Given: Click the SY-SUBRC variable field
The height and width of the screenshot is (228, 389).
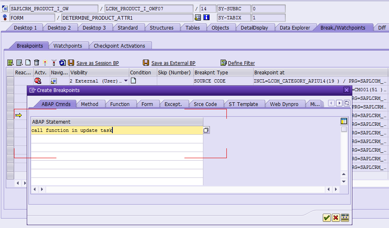Looking at the screenshot, I should coord(234,9).
